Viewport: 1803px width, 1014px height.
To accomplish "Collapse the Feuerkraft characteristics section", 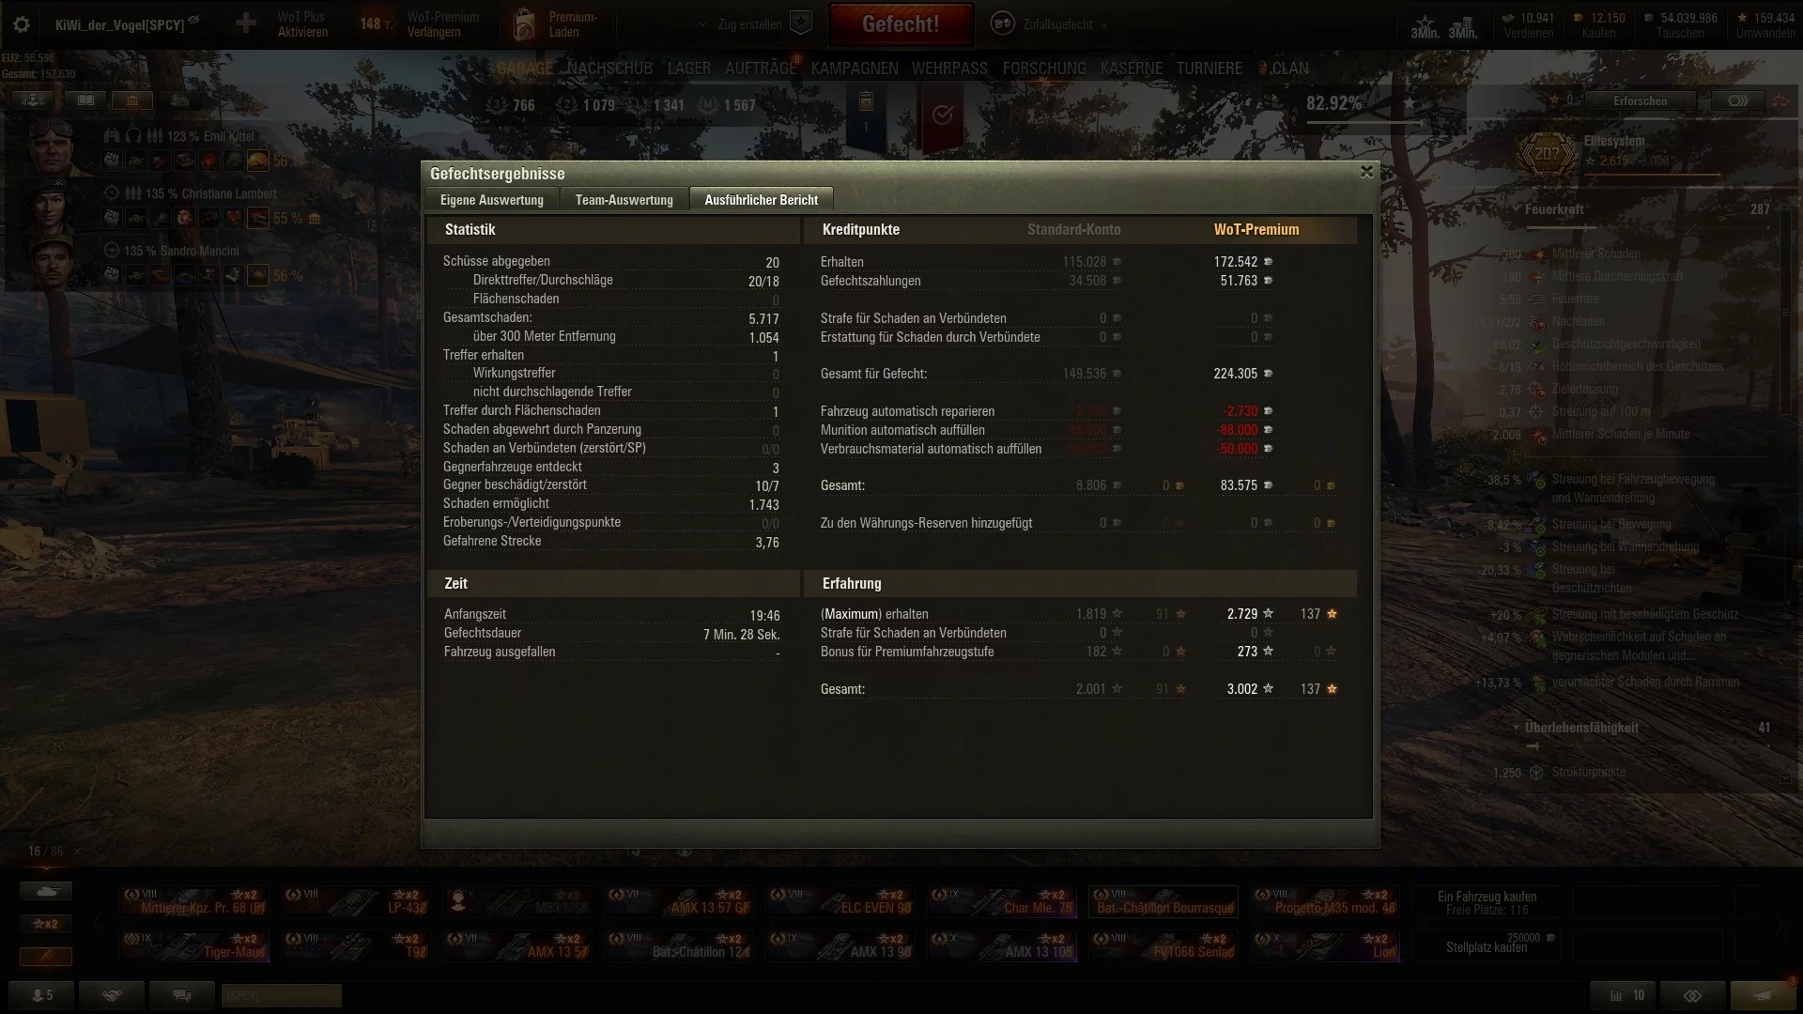I will coord(1517,210).
